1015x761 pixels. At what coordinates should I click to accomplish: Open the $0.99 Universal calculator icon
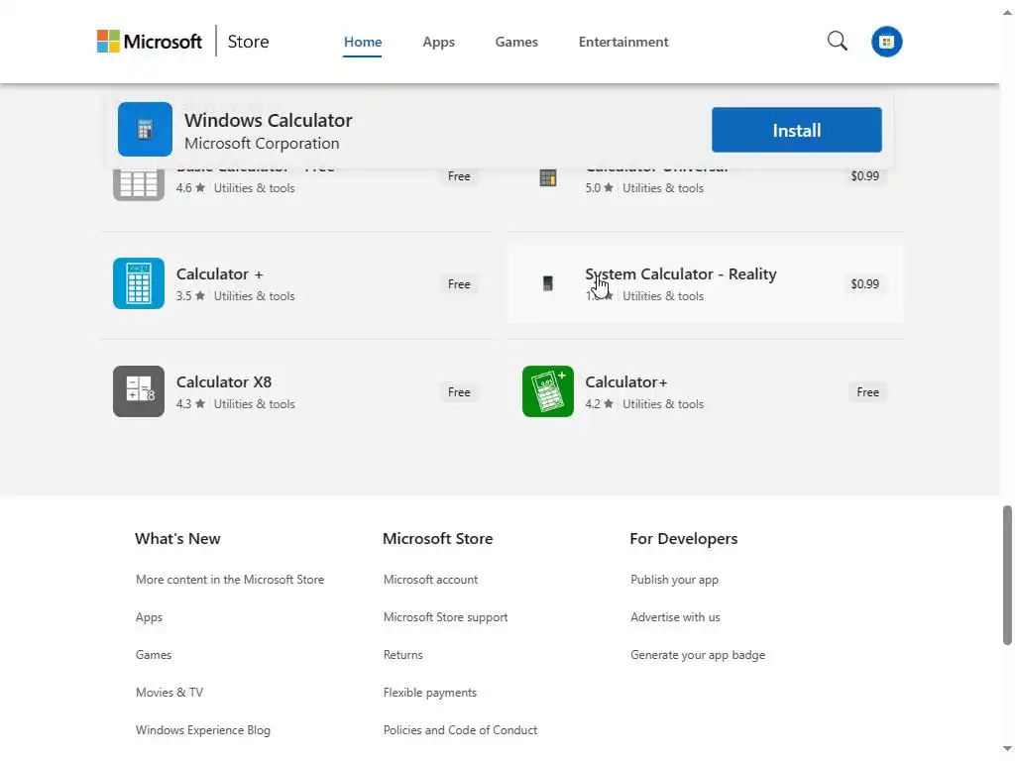[547, 178]
